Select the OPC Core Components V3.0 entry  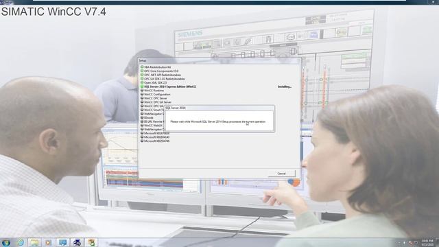click(x=161, y=71)
